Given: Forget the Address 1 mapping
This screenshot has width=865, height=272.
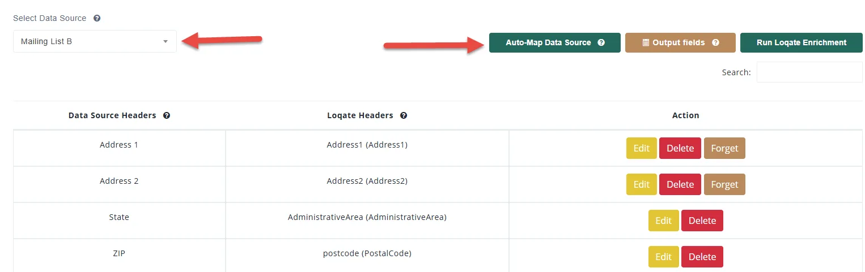Looking at the screenshot, I should coord(724,148).
